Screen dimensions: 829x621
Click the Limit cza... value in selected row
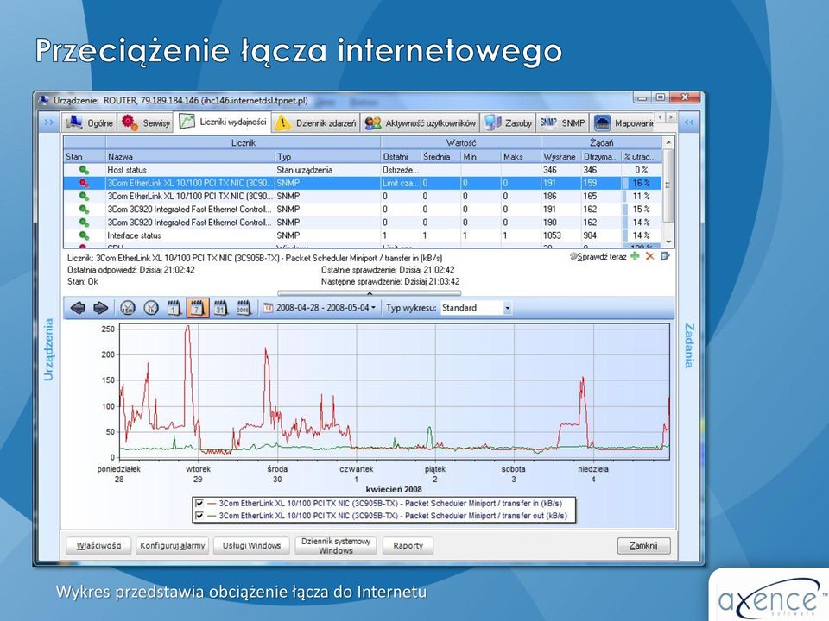tap(401, 183)
